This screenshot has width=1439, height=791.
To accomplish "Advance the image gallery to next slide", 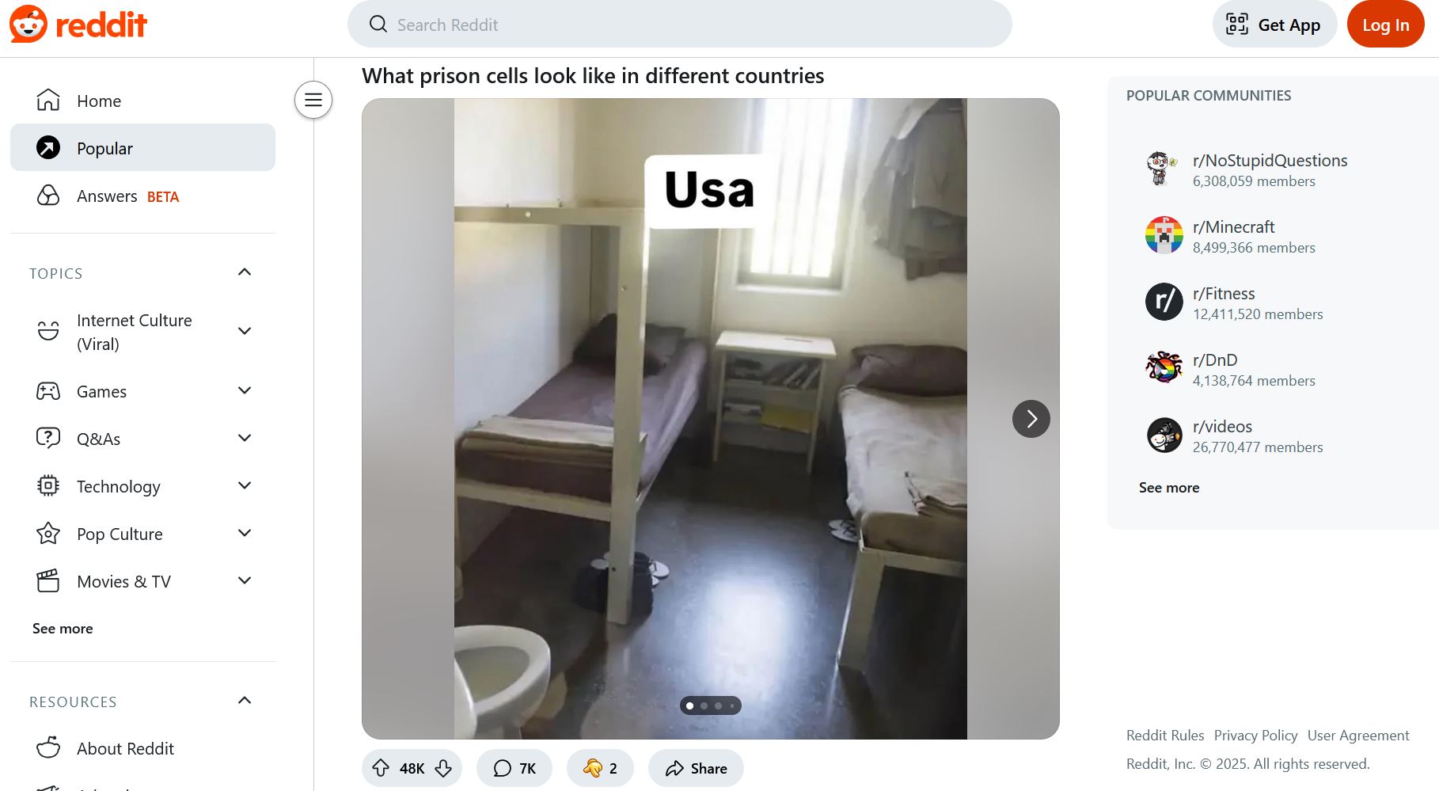I will coord(1031,419).
